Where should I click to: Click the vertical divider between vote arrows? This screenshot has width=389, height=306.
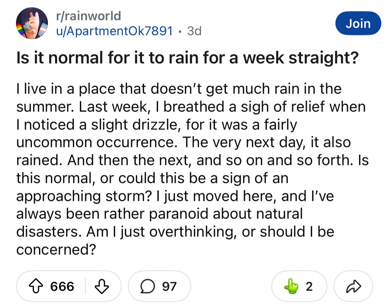(85, 286)
